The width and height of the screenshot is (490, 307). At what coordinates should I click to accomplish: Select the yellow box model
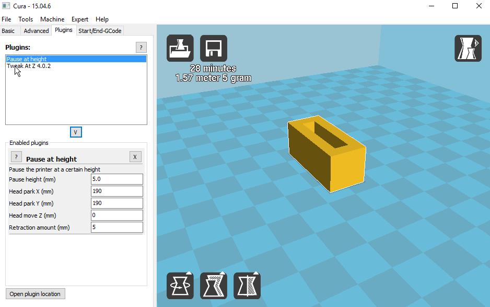[326, 154]
